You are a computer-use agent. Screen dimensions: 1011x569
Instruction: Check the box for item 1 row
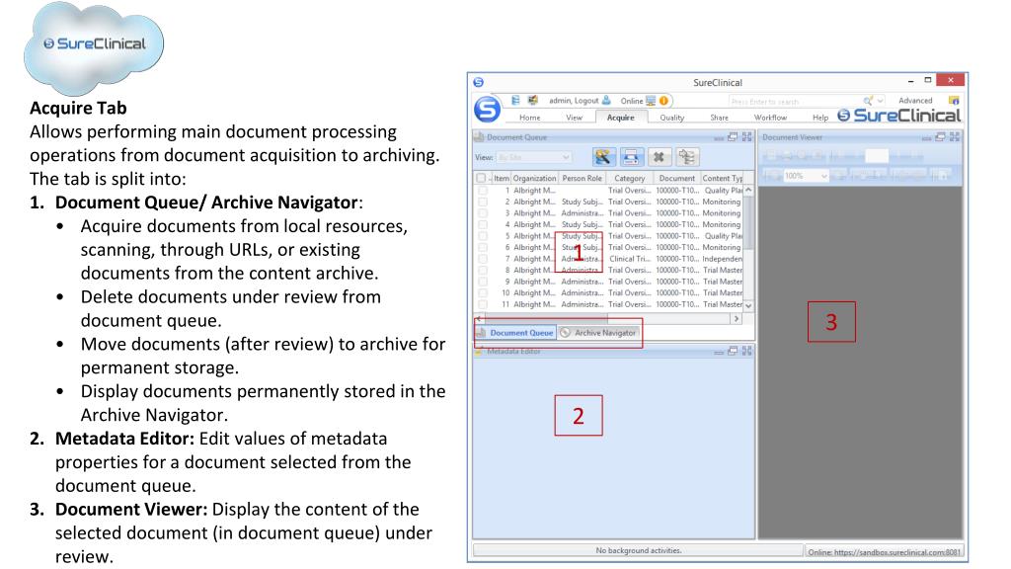click(x=482, y=191)
